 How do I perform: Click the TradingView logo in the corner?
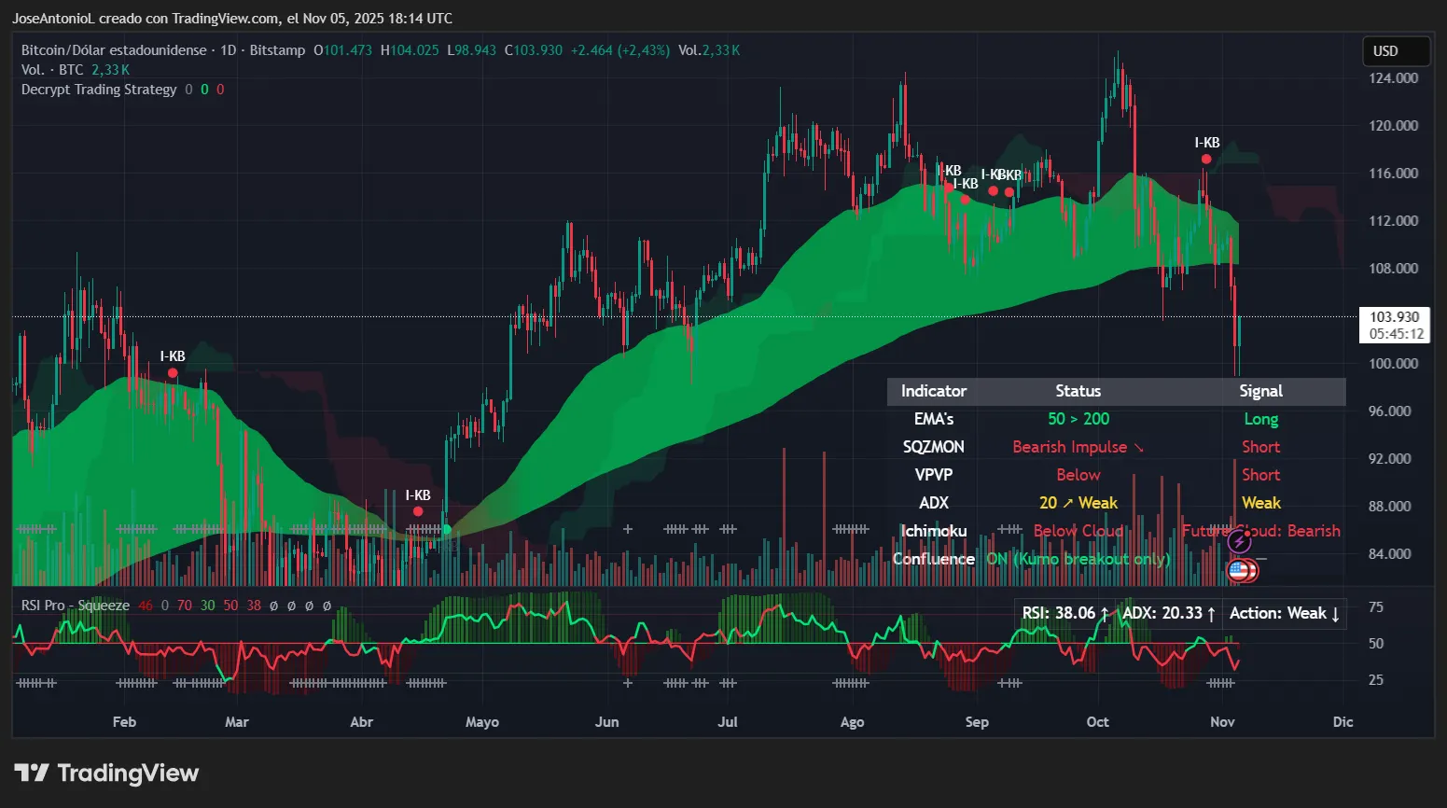[105, 773]
